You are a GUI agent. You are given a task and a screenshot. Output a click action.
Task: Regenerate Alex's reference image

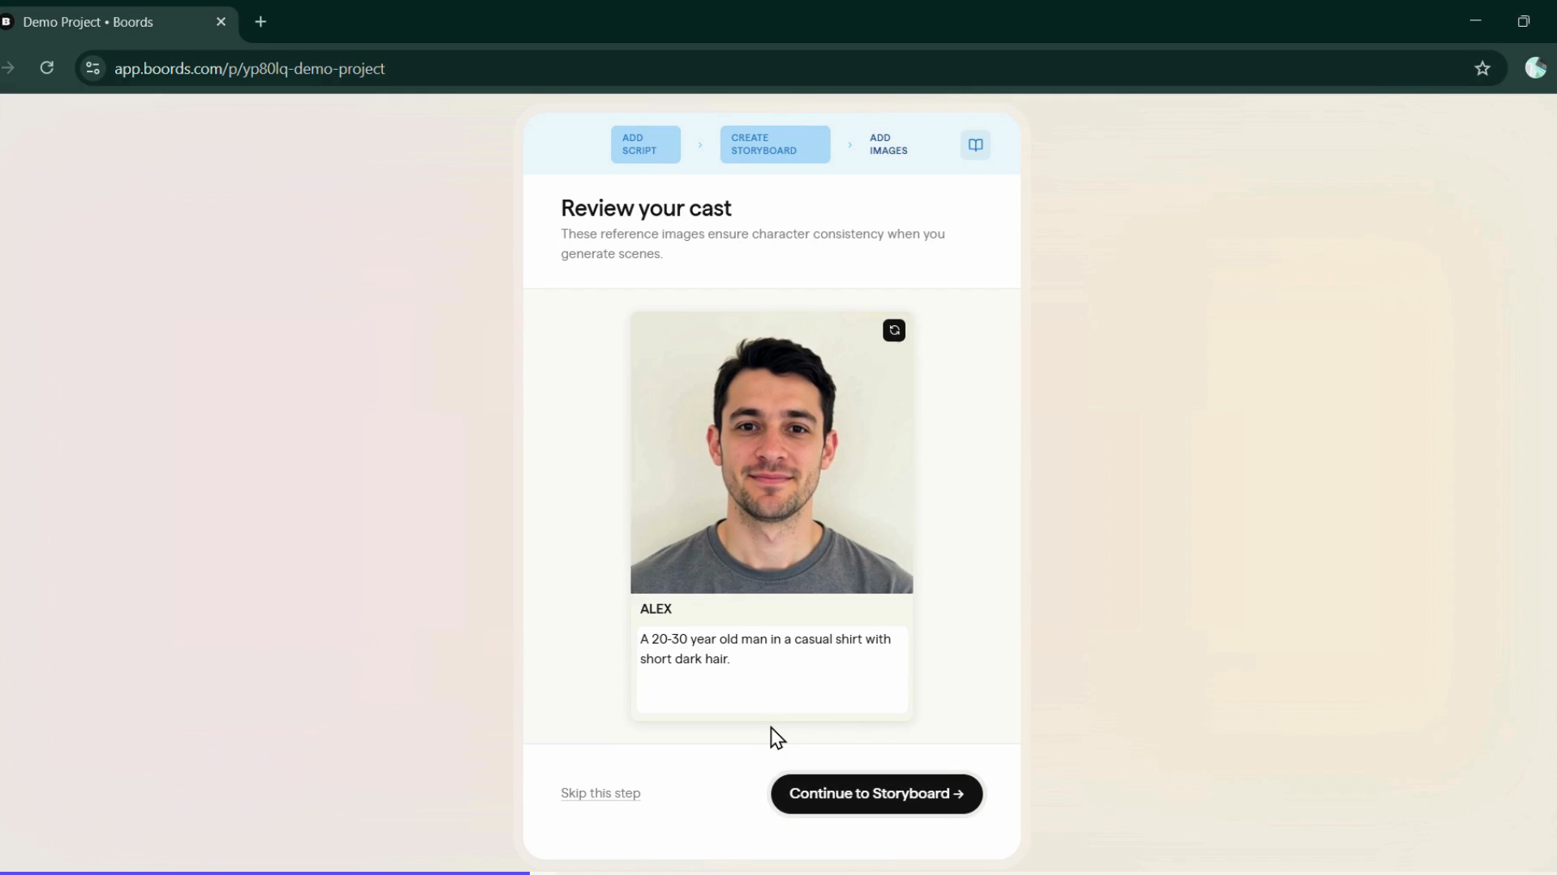tap(893, 330)
